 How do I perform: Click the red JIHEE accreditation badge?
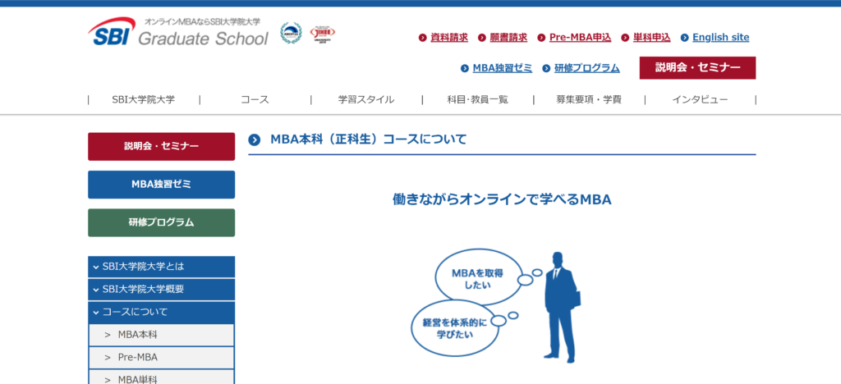tap(323, 34)
